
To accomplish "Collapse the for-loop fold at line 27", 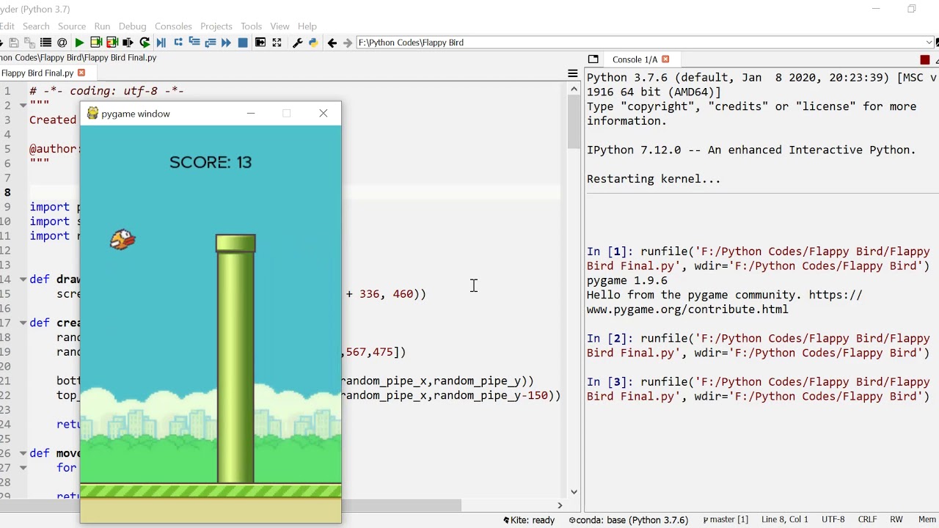I will tap(23, 468).
